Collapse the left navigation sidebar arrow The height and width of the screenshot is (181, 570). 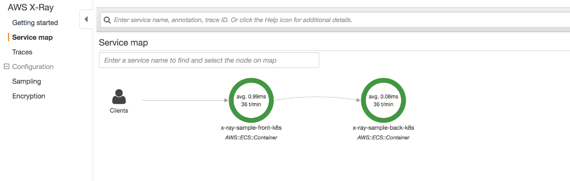tap(86, 19)
